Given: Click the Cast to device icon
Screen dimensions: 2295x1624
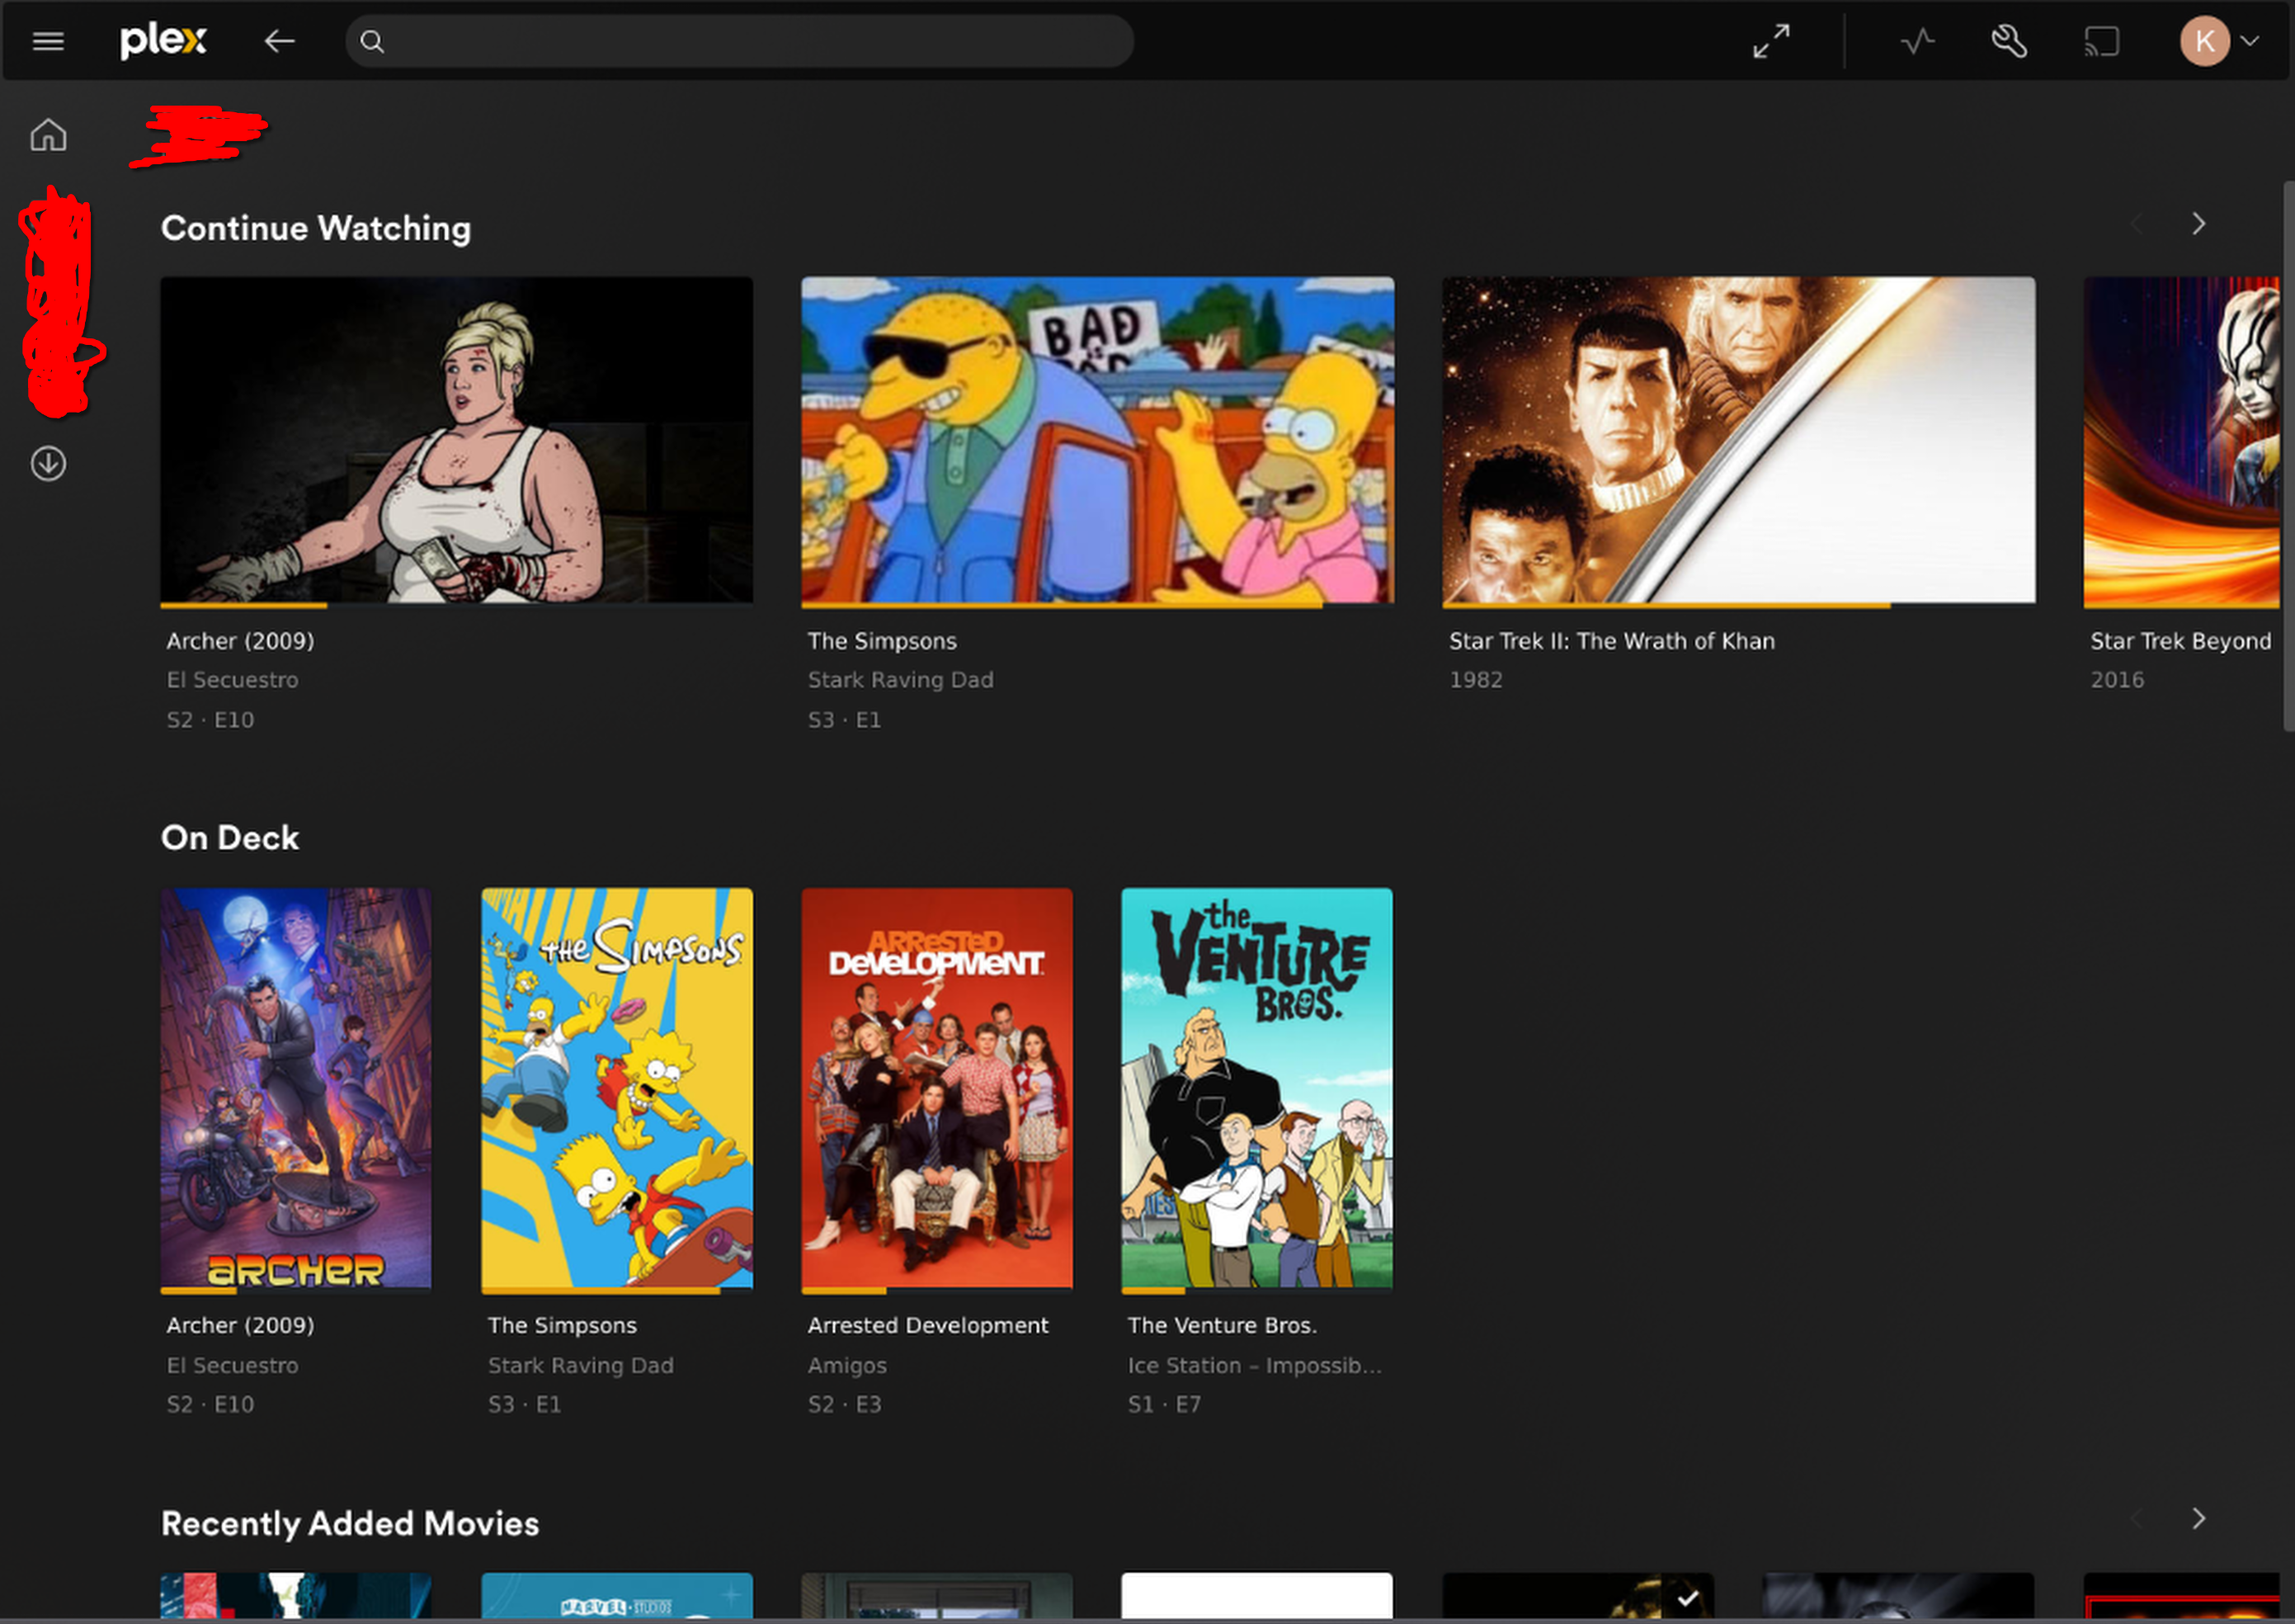Looking at the screenshot, I should [2102, 41].
